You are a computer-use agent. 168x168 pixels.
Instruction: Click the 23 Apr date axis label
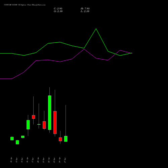(x=54, y=160)
